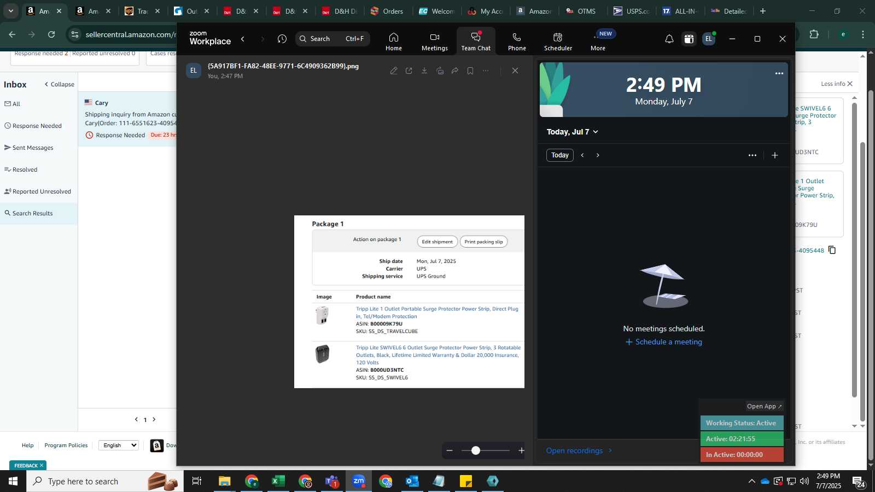Viewport: 875px width, 492px height.
Task: Click Zoom history clock icon
Action: pyautogui.click(x=282, y=39)
